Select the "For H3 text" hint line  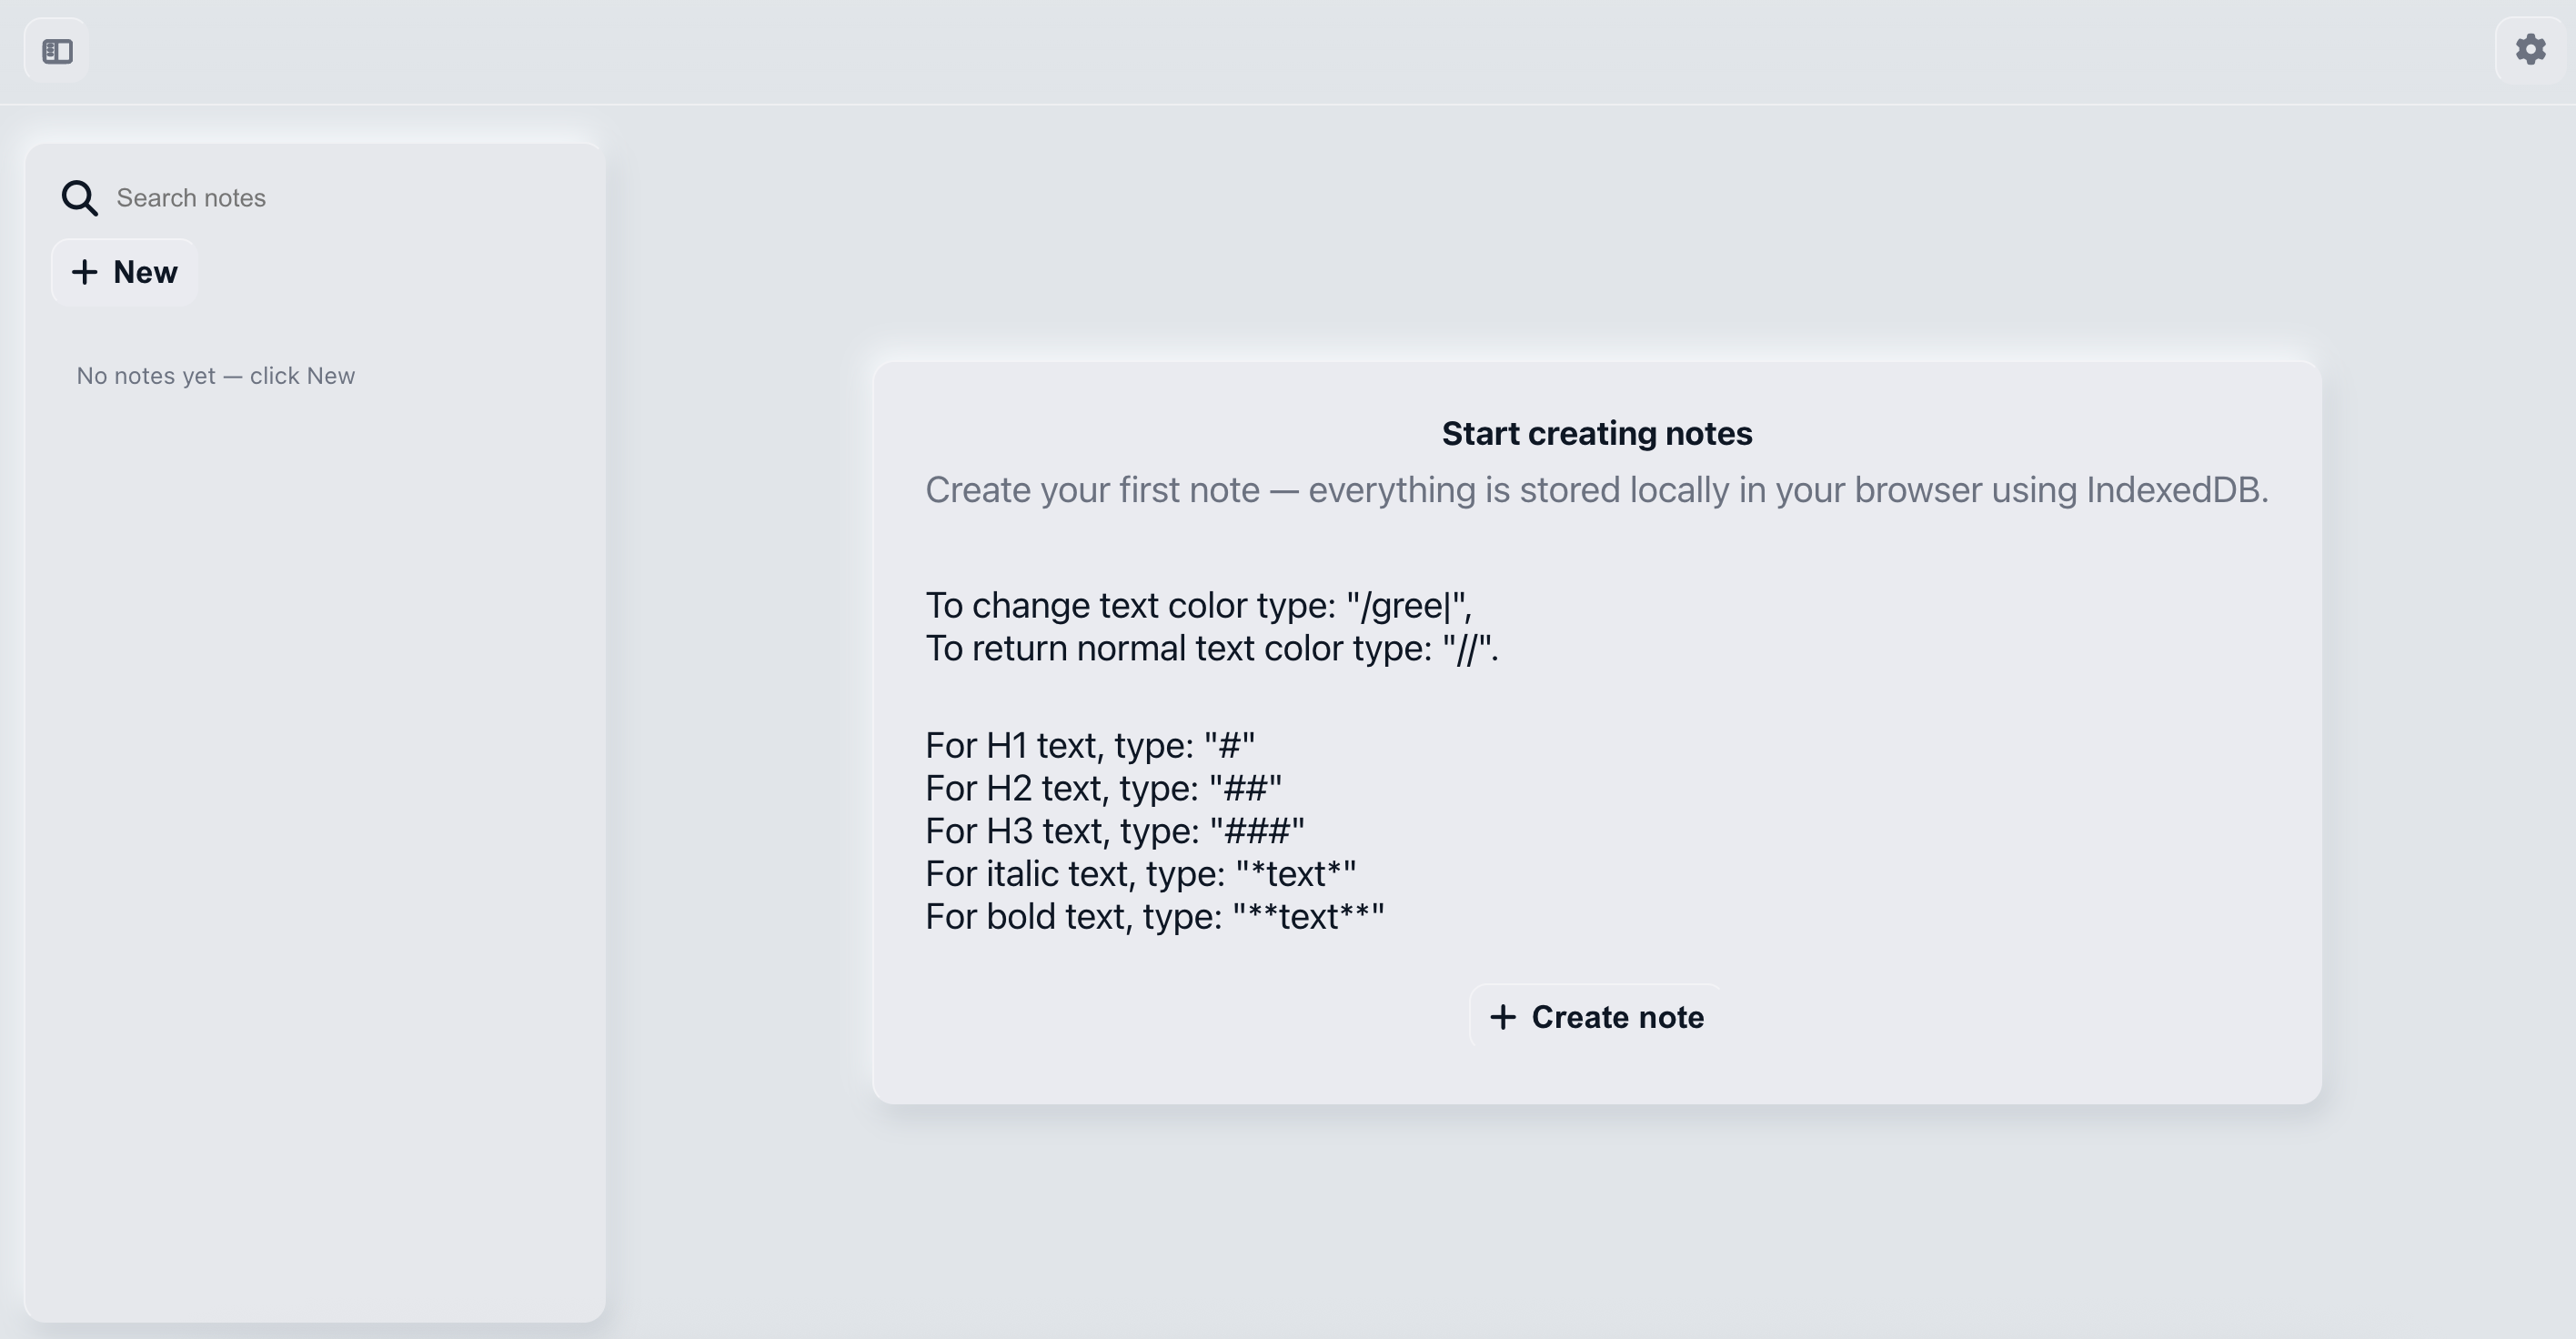(x=1114, y=831)
